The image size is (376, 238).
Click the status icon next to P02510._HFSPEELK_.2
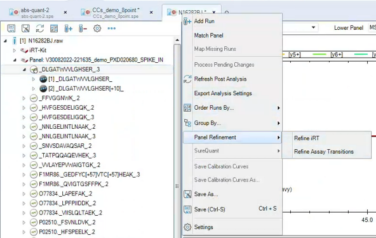(34, 232)
